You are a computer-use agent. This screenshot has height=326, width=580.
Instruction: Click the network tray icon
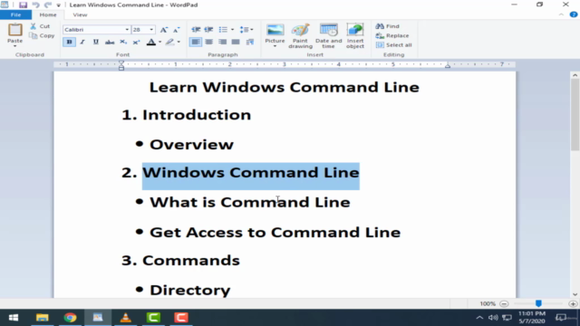[507, 318]
